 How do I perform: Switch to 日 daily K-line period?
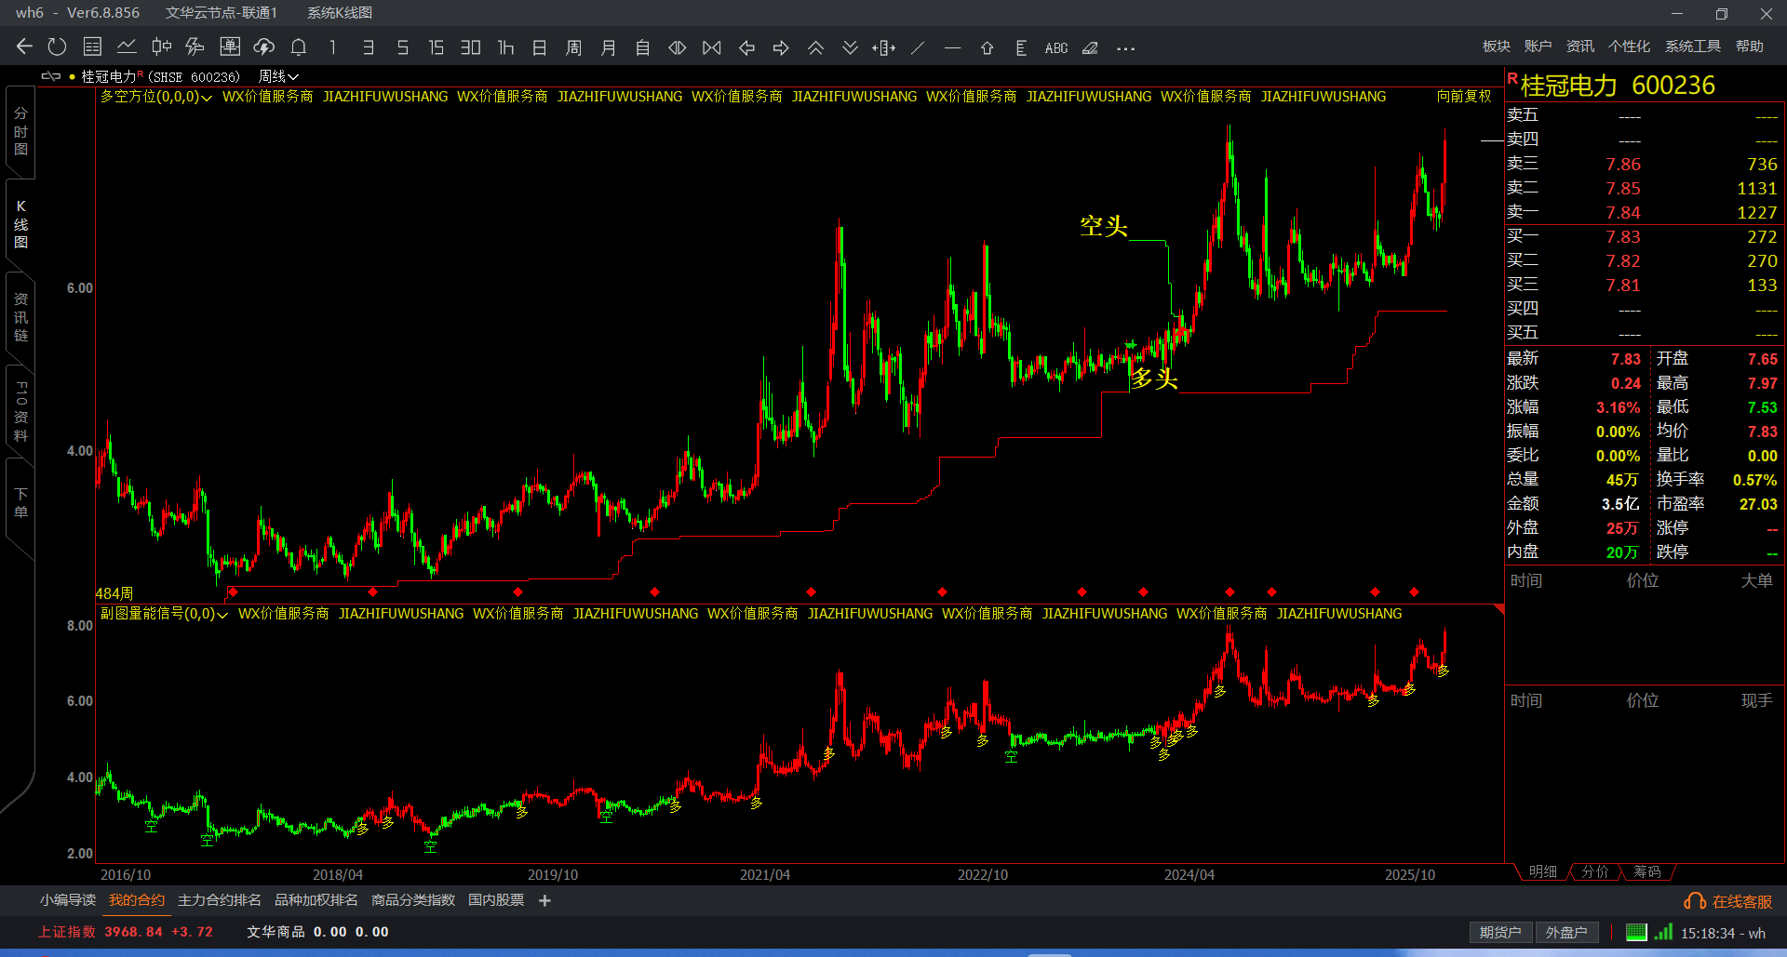pyautogui.click(x=539, y=48)
